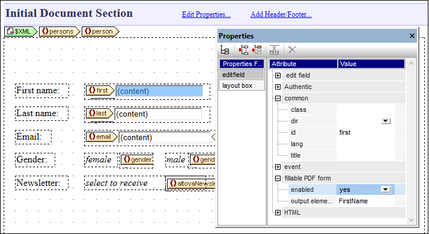This screenshot has width=429, height=234.
Task: Click the output element value 'FirstName'
Action: coord(353,201)
